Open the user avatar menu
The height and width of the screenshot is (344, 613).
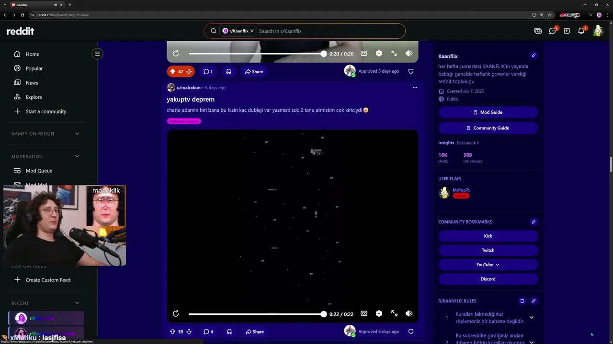(598, 31)
